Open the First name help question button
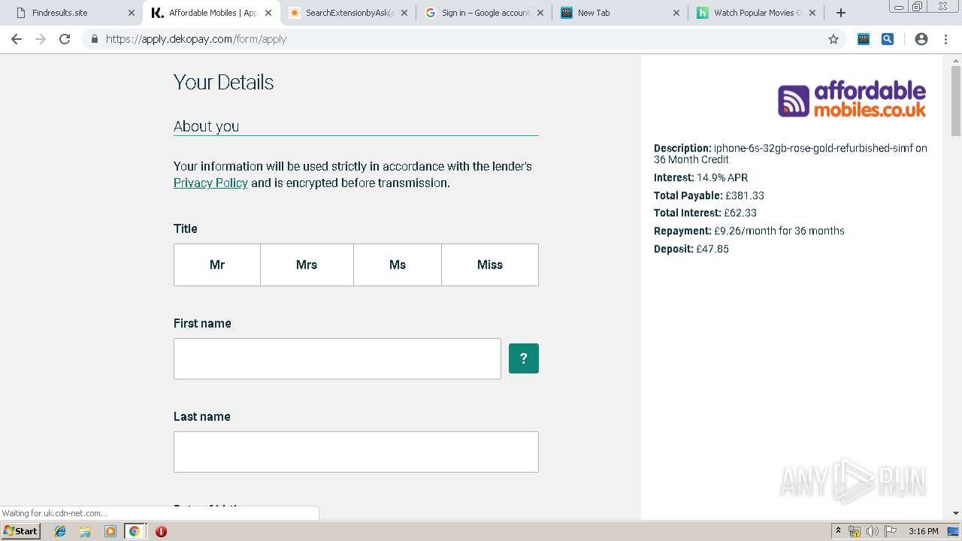 tap(524, 358)
